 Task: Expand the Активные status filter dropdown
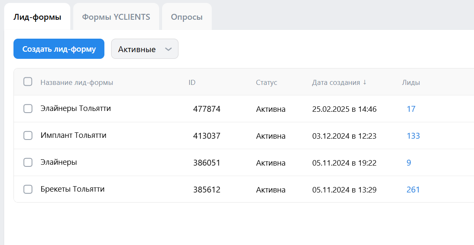pyautogui.click(x=144, y=49)
